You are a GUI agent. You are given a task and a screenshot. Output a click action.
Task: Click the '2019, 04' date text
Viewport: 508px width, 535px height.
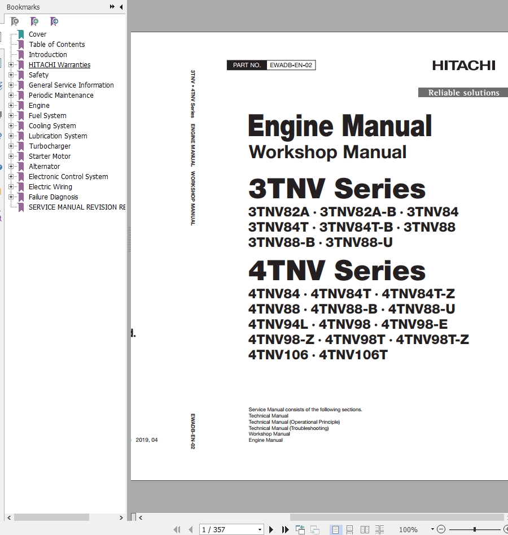coord(147,440)
